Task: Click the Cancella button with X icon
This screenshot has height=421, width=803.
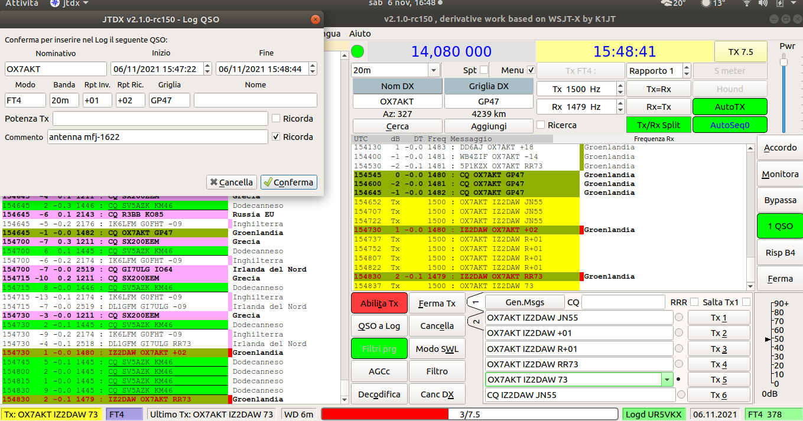Action: pyautogui.click(x=232, y=182)
